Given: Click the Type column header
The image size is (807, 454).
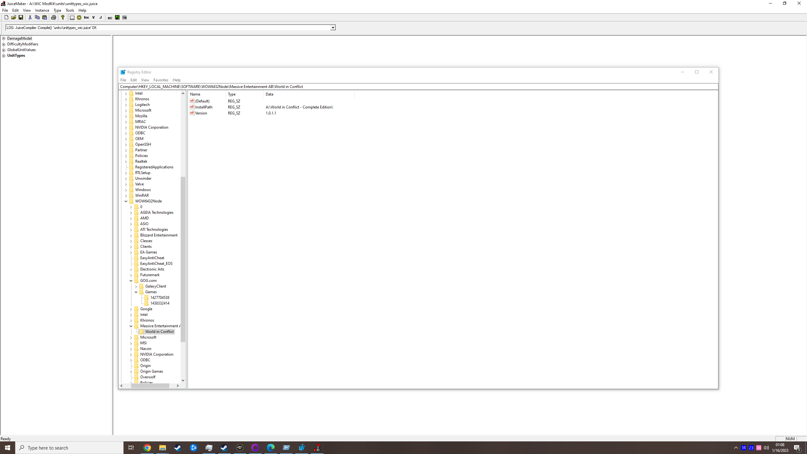Looking at the screenshot, I should (245, 94).
